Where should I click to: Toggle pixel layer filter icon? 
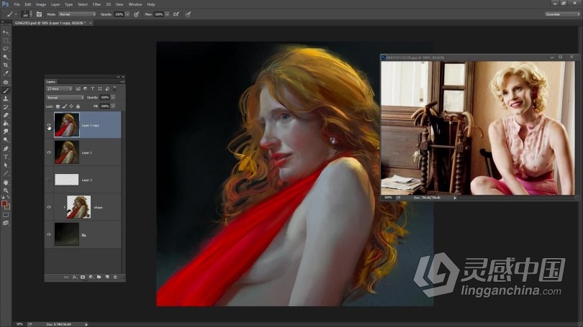click(x=78, y=88)
